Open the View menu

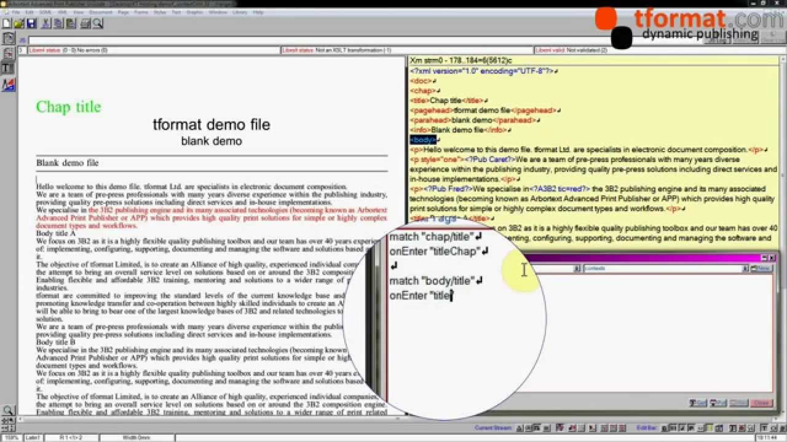point(78,12)
